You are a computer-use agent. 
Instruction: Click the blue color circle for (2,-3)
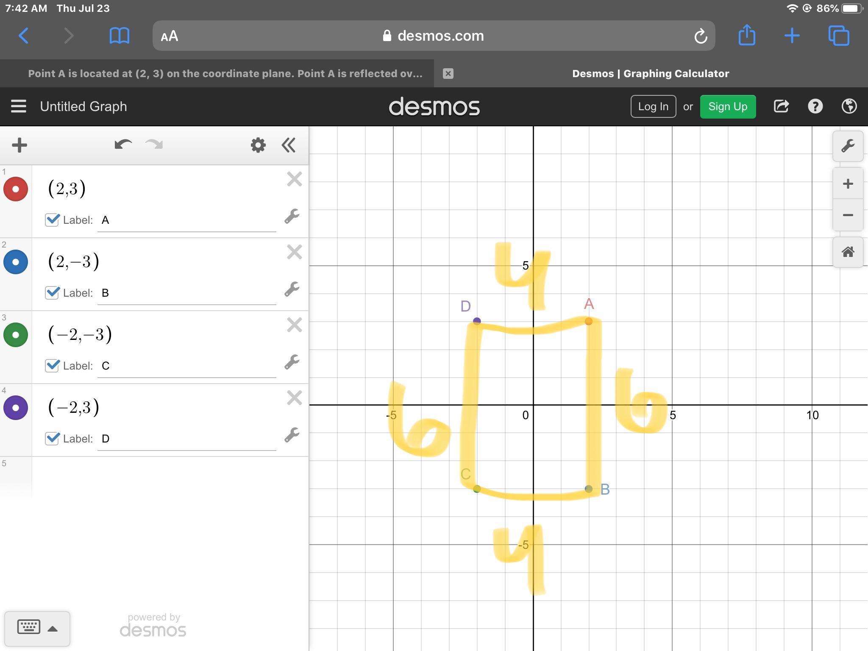[16, 262]
